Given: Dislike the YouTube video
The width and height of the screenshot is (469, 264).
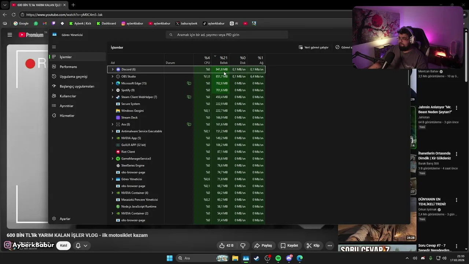Looking at the screenshot, I should pos(243,246).
